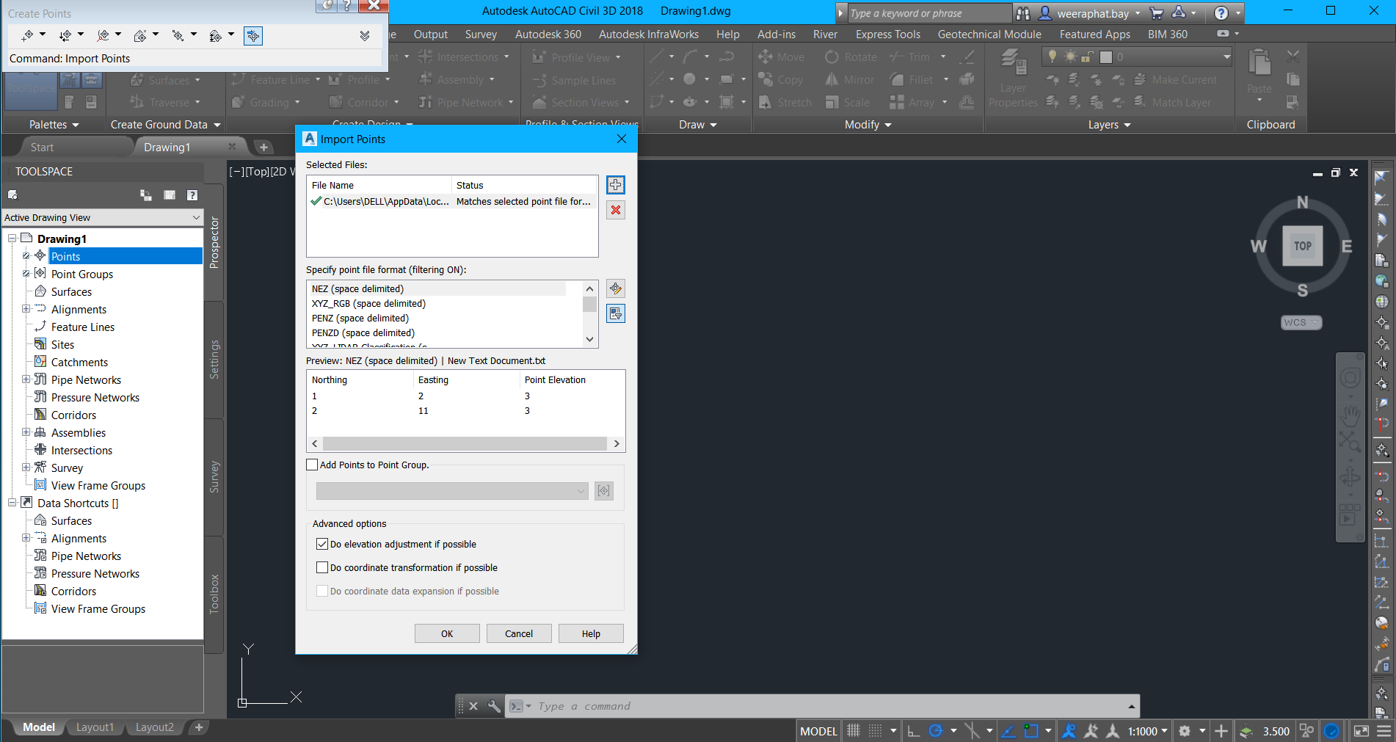Expand the Alignments node in Toolspace

pos(26,309)
